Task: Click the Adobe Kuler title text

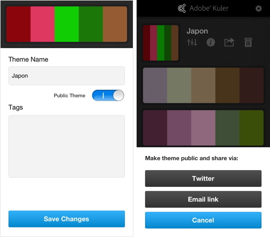Action: click(x=209, y=9)
